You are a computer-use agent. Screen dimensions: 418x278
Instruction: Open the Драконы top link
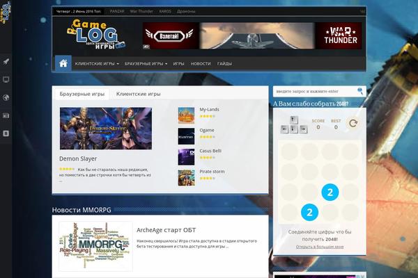point(186,11)
